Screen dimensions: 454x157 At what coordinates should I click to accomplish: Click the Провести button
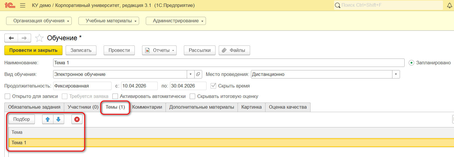tap(119, 50)
